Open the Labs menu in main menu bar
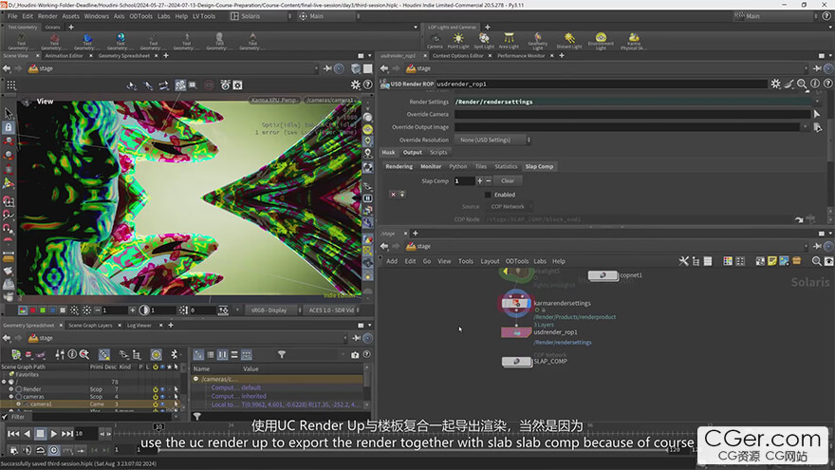The image size is (835, 470). pyautogui.click(x=163, y=16)
